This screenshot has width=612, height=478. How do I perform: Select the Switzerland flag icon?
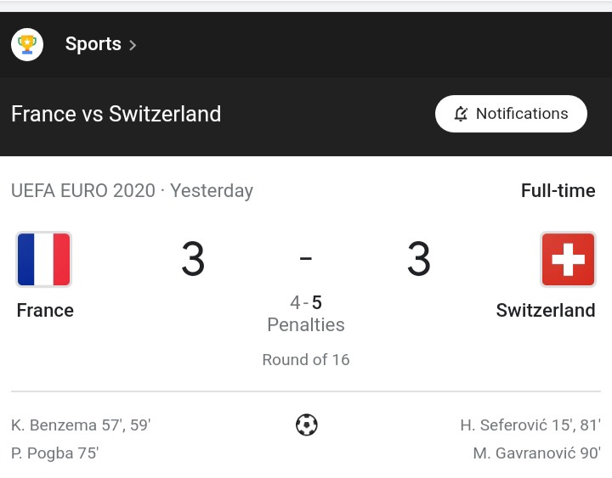568,259
